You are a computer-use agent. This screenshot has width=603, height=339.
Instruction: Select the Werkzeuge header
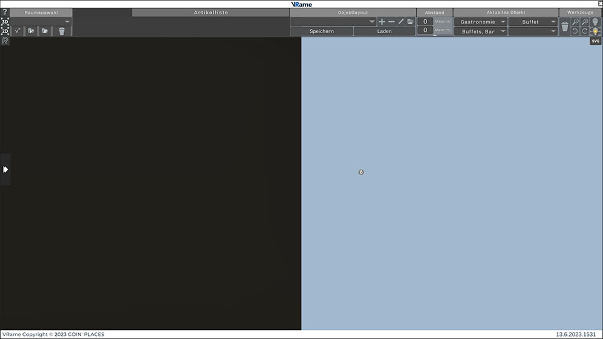click(580, 13)
